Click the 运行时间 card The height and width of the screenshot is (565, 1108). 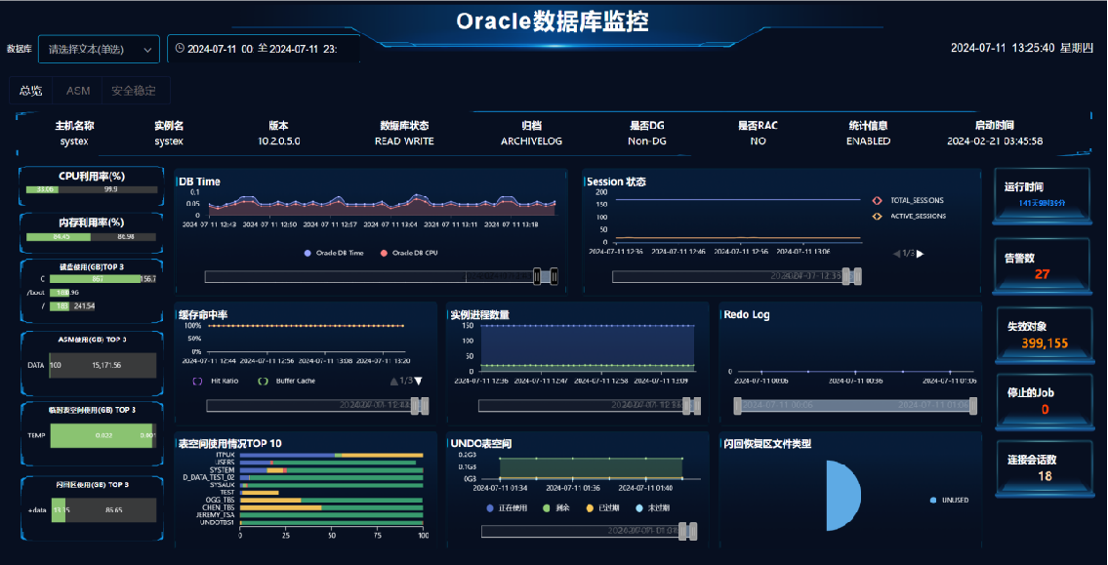pos(1042,197)
